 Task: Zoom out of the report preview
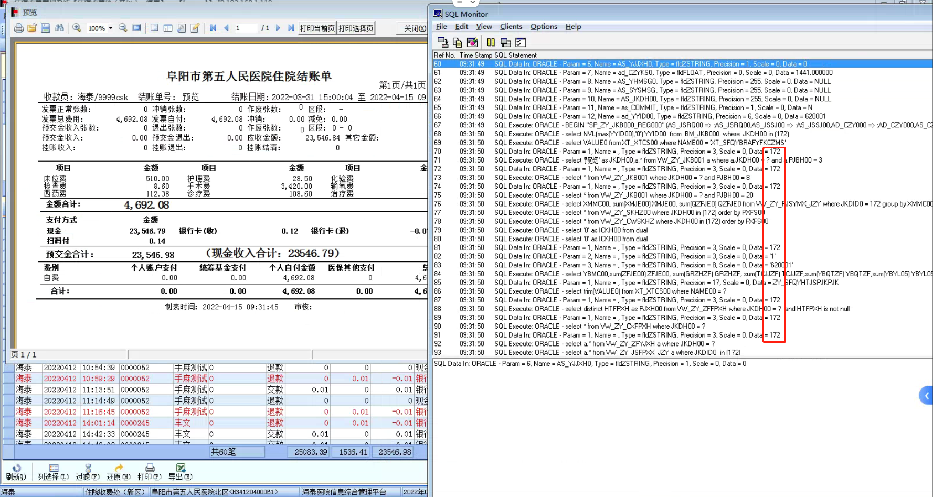pos(123,28)
